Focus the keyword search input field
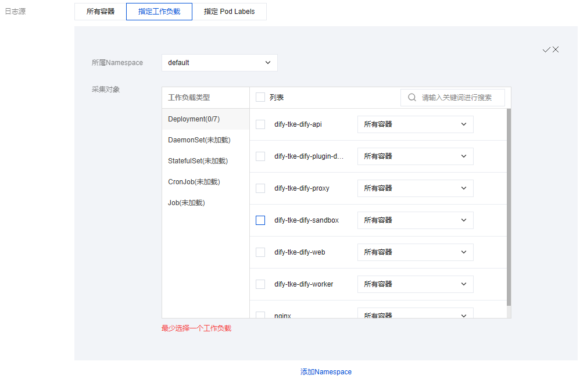This screenshot has height=379, width=587. tap(459, 98)
